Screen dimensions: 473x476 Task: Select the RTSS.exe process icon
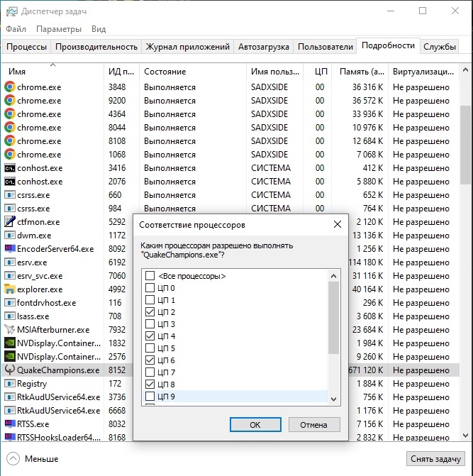pyautogui.click(x=10, y=424)
